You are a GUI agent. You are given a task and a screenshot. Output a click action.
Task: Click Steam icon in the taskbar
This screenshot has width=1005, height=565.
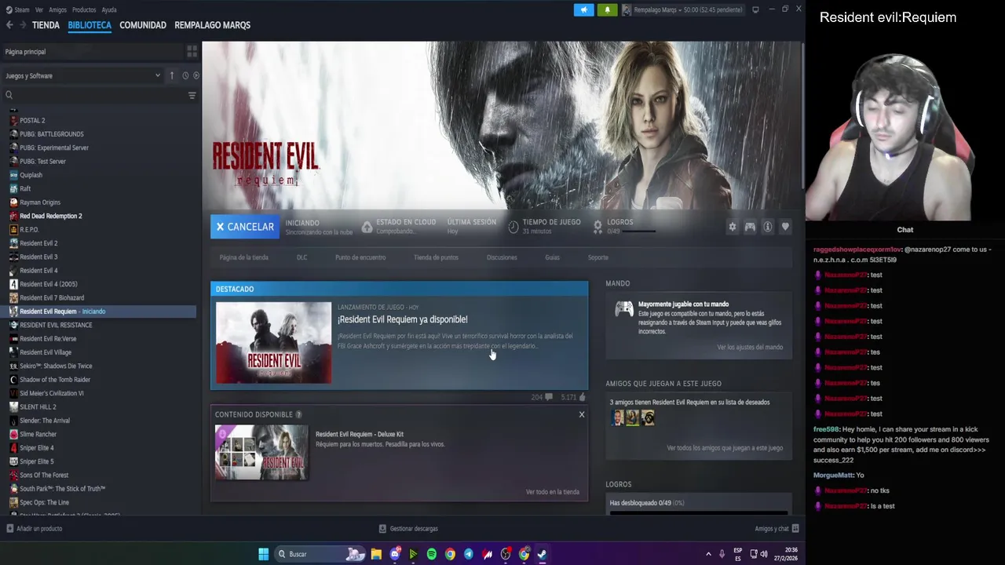coord(542,554)
